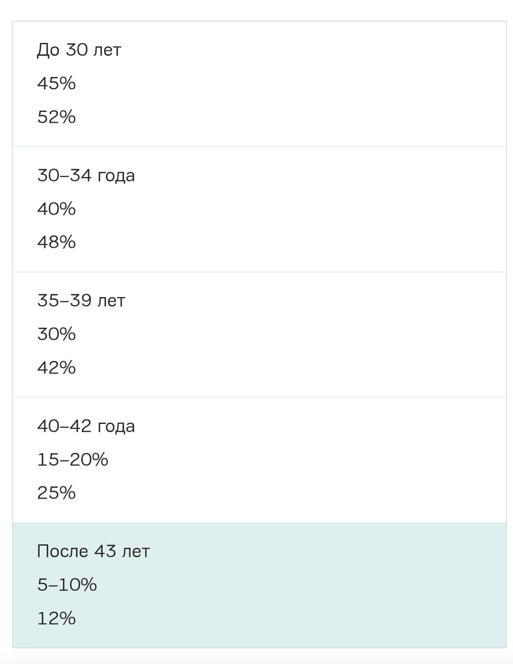Screen dimensions: 513x664
Task: Click the '40–42 года' heading
Action: coord(86,427)
